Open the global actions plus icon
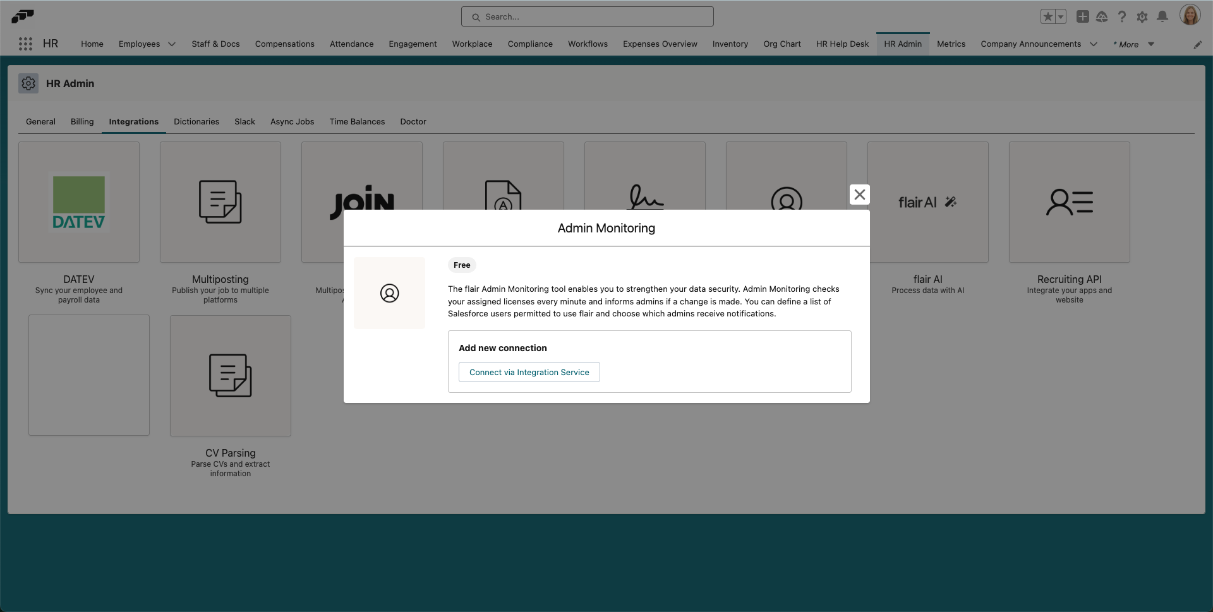This screenshot has height=612, width=1213. [x=1082, y=17]
